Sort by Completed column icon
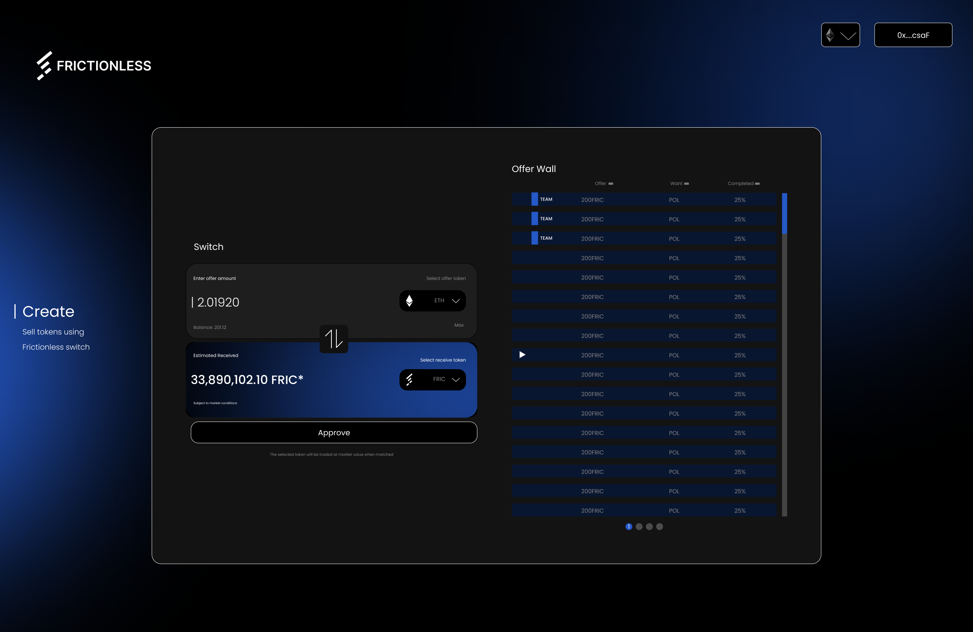Image resolution: width=973 pixels, height=632 pixels. pyautogui.click(x=757, y=184)
